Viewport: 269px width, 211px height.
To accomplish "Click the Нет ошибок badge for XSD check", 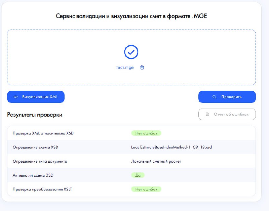I will pos(146,133).
